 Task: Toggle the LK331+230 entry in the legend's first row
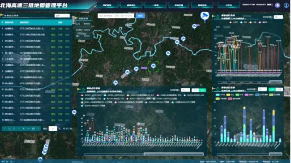[x=194, y=95]
